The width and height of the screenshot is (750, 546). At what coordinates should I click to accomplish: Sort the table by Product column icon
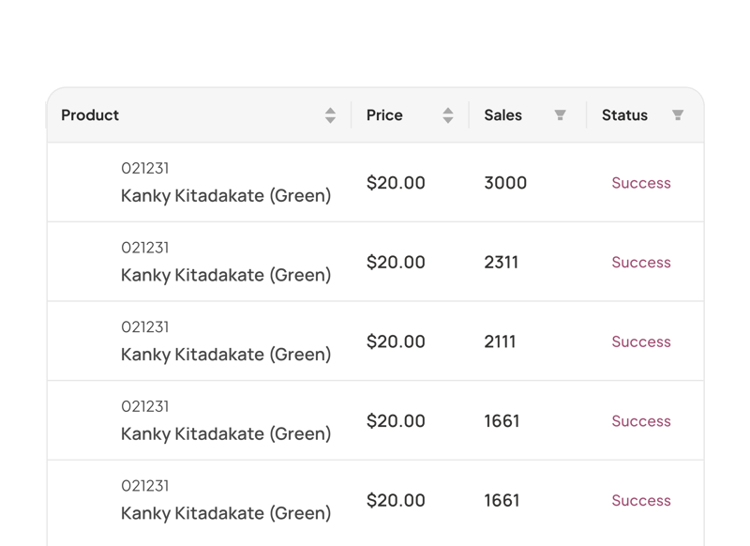(330, 115)
